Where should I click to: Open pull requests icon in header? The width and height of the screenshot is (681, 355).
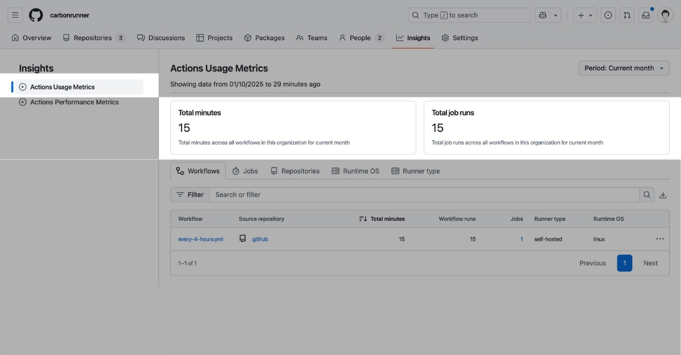tap(627, 15)
